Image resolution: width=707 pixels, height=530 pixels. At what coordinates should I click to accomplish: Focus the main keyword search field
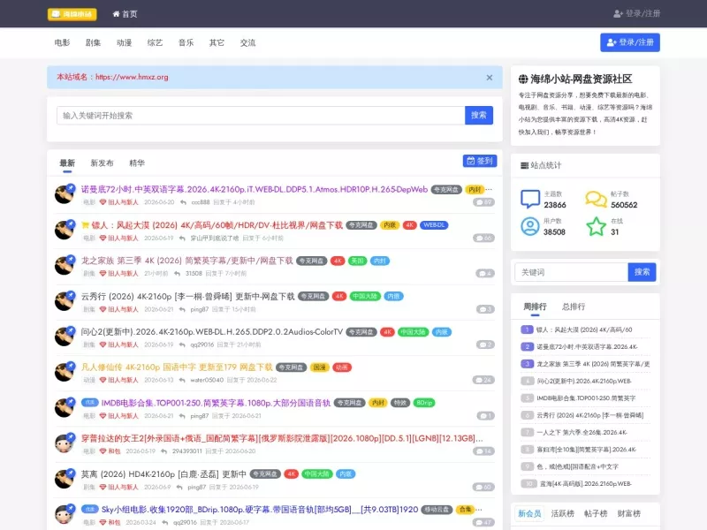[261, 116]
